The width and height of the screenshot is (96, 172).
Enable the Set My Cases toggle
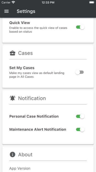click(x=80, y=72)
